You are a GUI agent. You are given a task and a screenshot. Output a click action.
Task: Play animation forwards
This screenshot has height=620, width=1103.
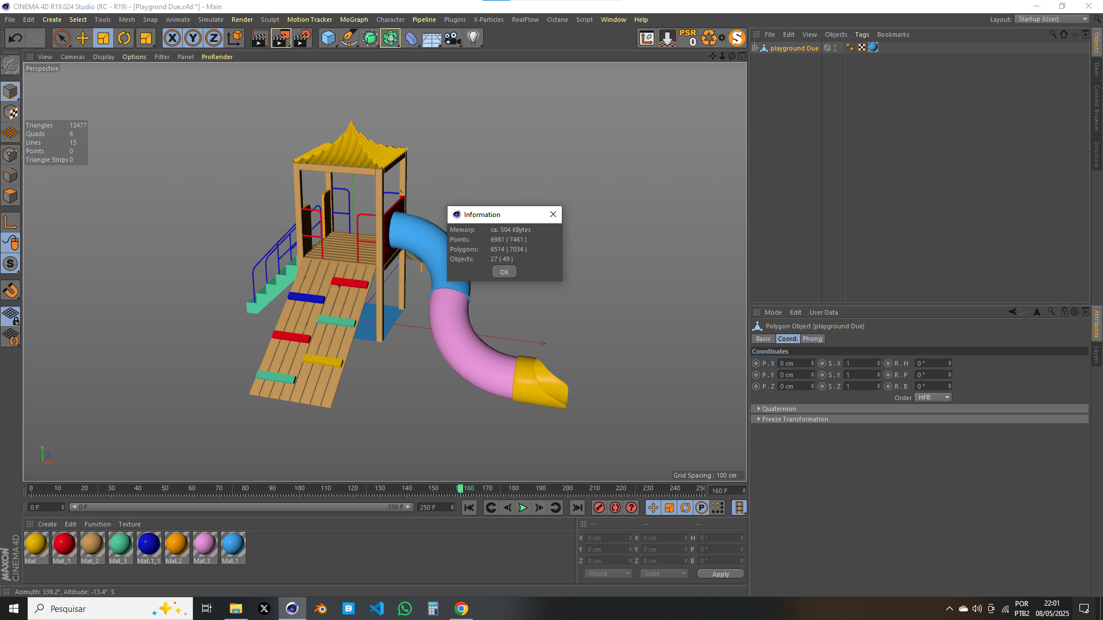point(523,507)
